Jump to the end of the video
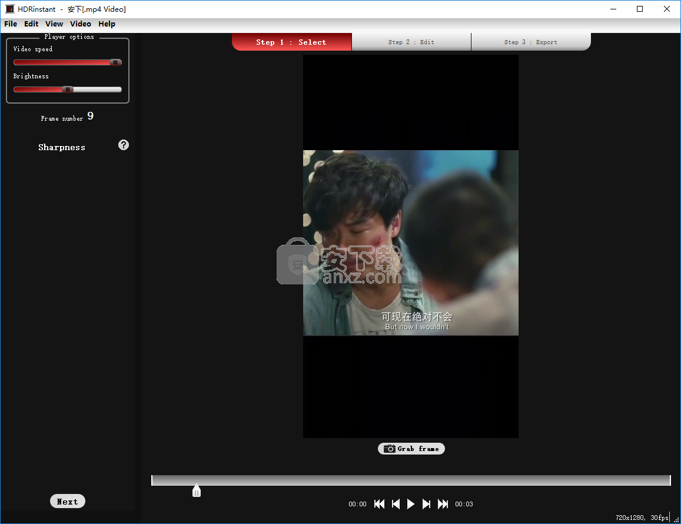The width and height of the screenshot is (681, 524). pyautogui.click(x=443, y=504)
